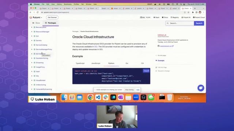
Task: Switch to the Docs tab
Action: coord(36,23)
